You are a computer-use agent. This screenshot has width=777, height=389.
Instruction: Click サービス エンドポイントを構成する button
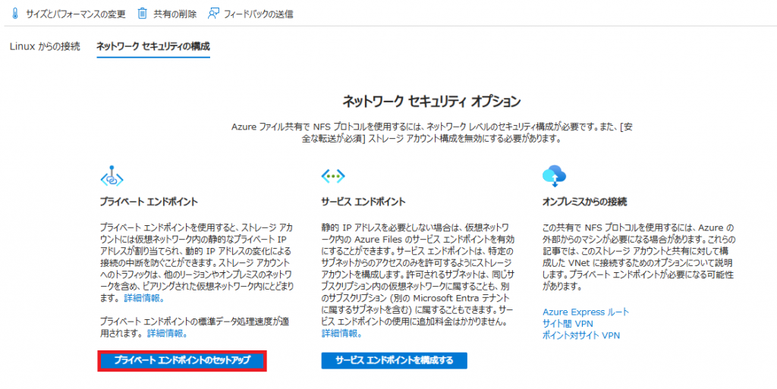tap(394, 361)
